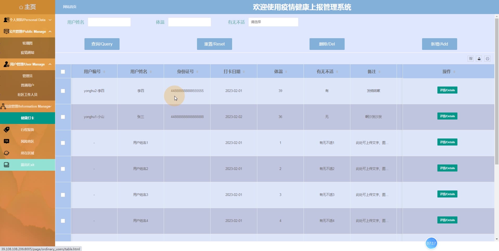Click 详情/Details for the 李四 row
This screenshot has height=251, width=499.
click(x=447, y=90)
